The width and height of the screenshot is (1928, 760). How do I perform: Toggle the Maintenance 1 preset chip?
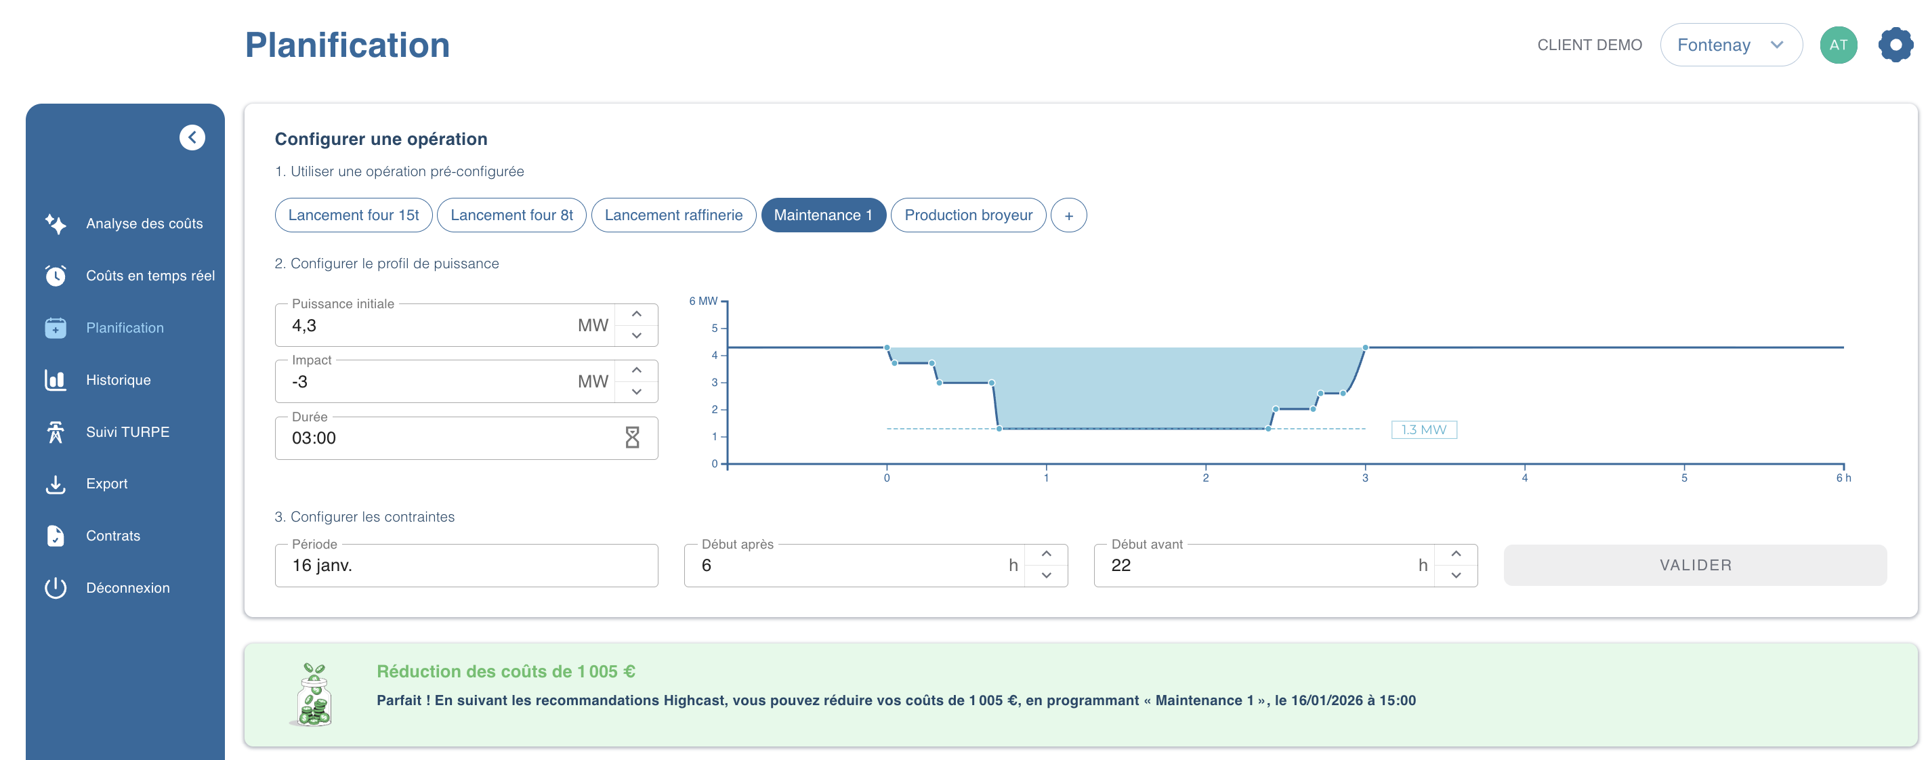point(822,215)
